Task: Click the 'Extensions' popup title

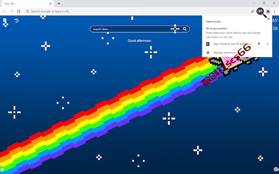Action: click(213, 21)
